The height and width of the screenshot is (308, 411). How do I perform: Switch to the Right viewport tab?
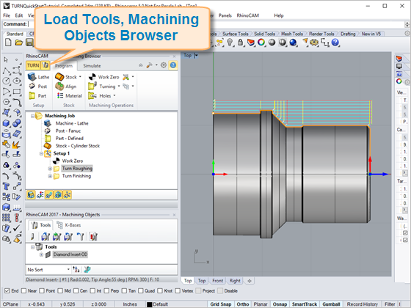[x=235, y=281]
